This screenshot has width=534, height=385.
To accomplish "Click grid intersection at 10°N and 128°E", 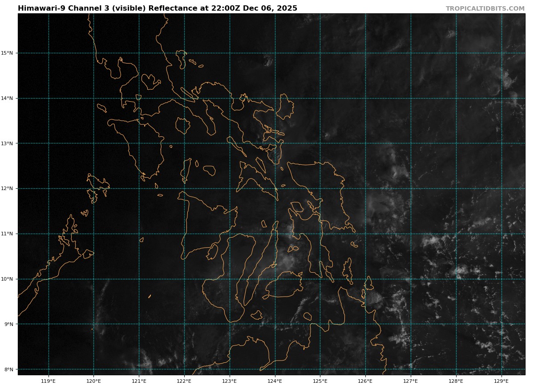I will tap(456, 279).
